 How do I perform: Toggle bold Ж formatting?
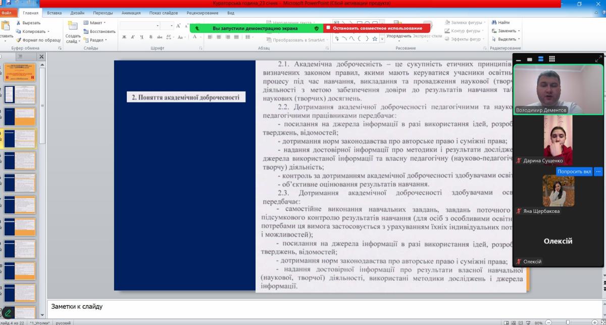(x=124, y=37)
